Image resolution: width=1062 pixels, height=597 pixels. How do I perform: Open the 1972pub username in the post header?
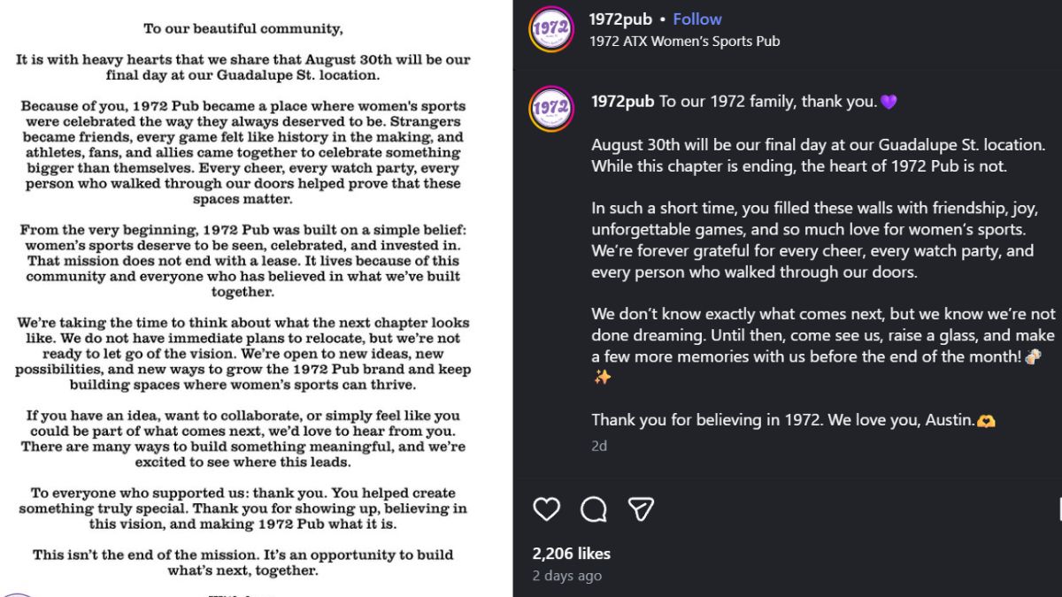point(620,19)
